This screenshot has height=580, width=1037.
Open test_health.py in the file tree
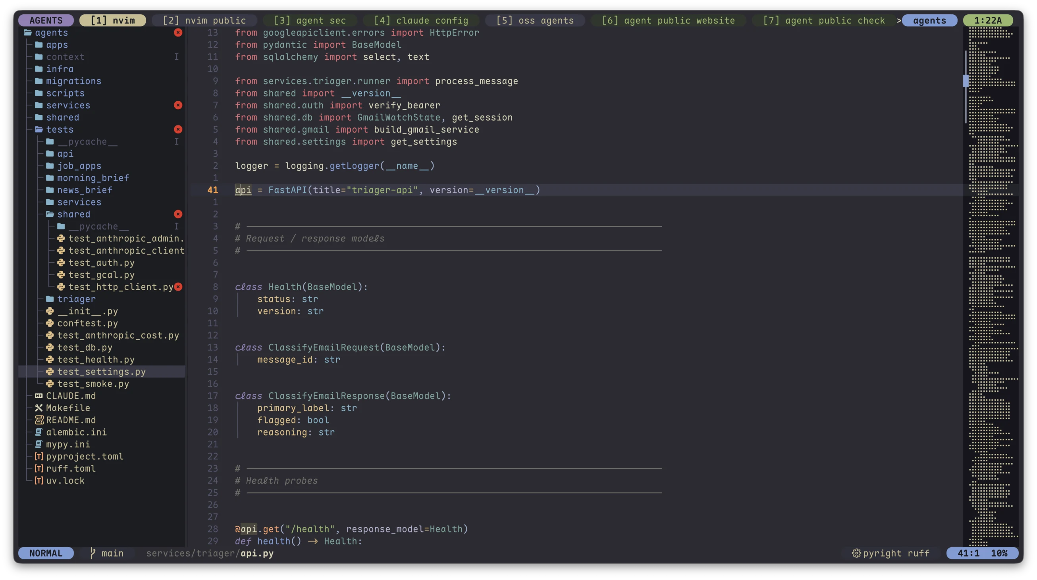tap(96, 359)
